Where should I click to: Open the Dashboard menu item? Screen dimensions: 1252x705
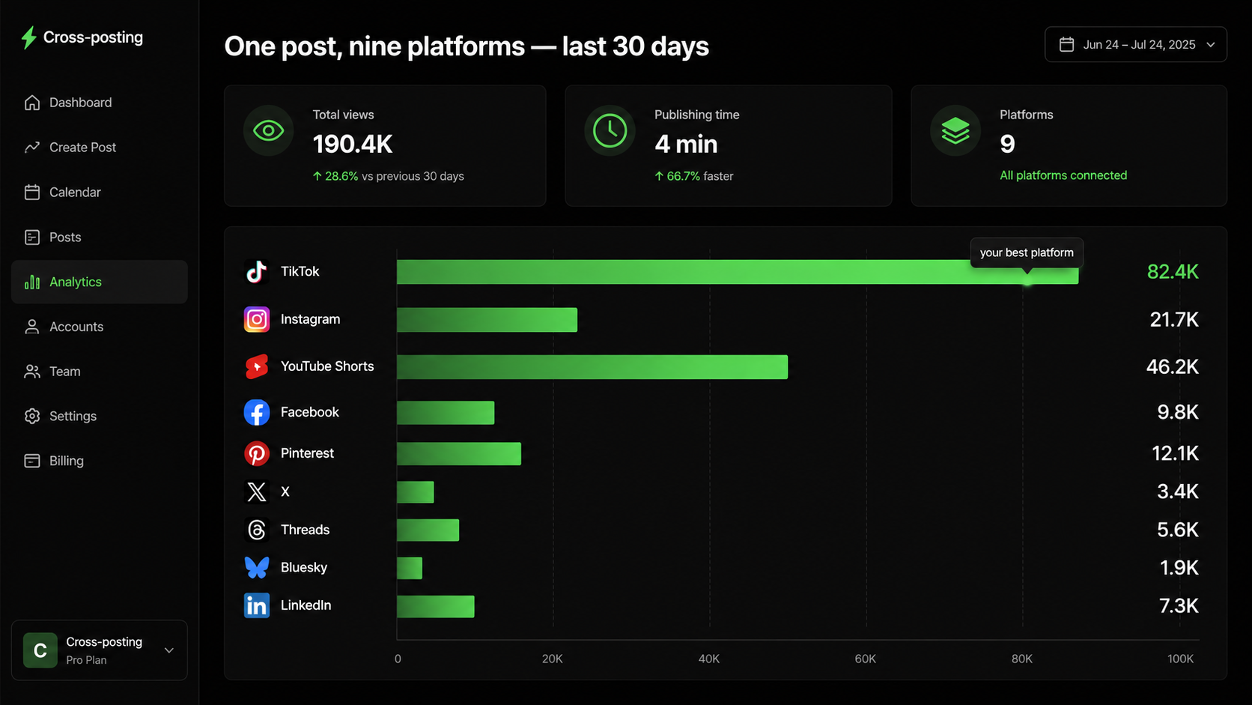tap(100, 103)
